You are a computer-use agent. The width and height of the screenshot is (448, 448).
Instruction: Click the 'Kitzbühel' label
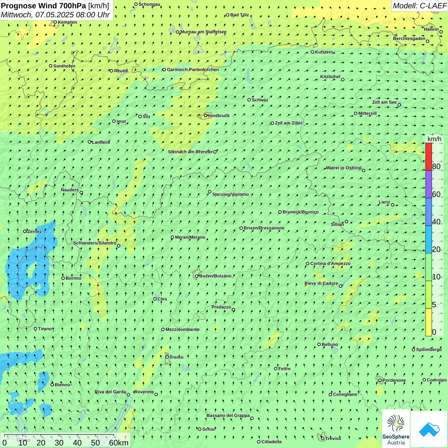click(x=330, y=76)
